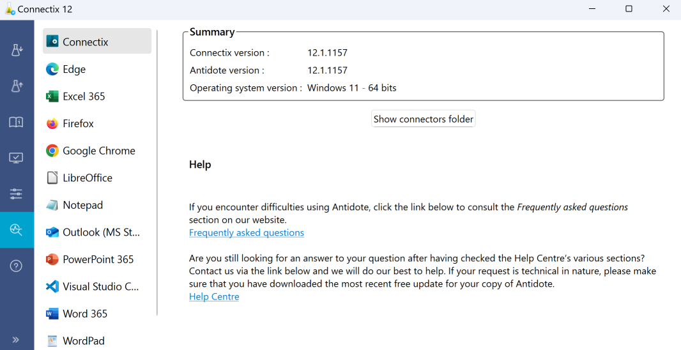This screenshot has height=350, width=681.
Task: Choose Notepad in the list
Action: [82, 205]
